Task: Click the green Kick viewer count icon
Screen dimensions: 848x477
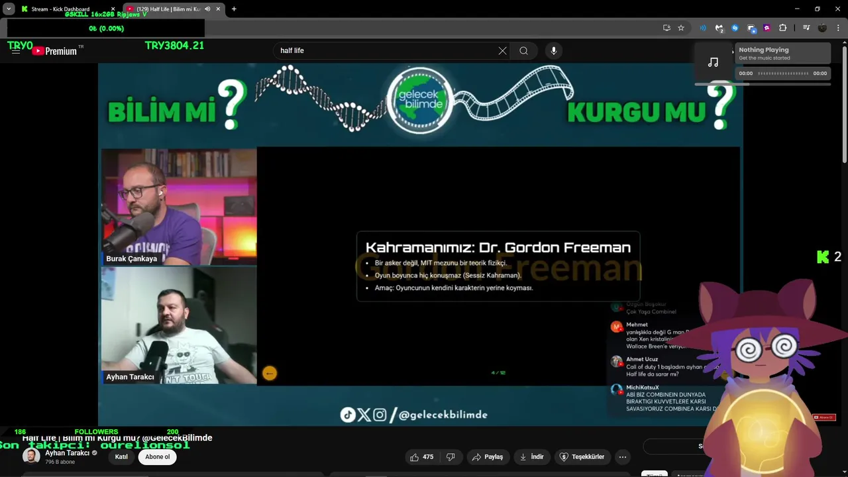Action: pyautogui.click(x=823, y=257)
